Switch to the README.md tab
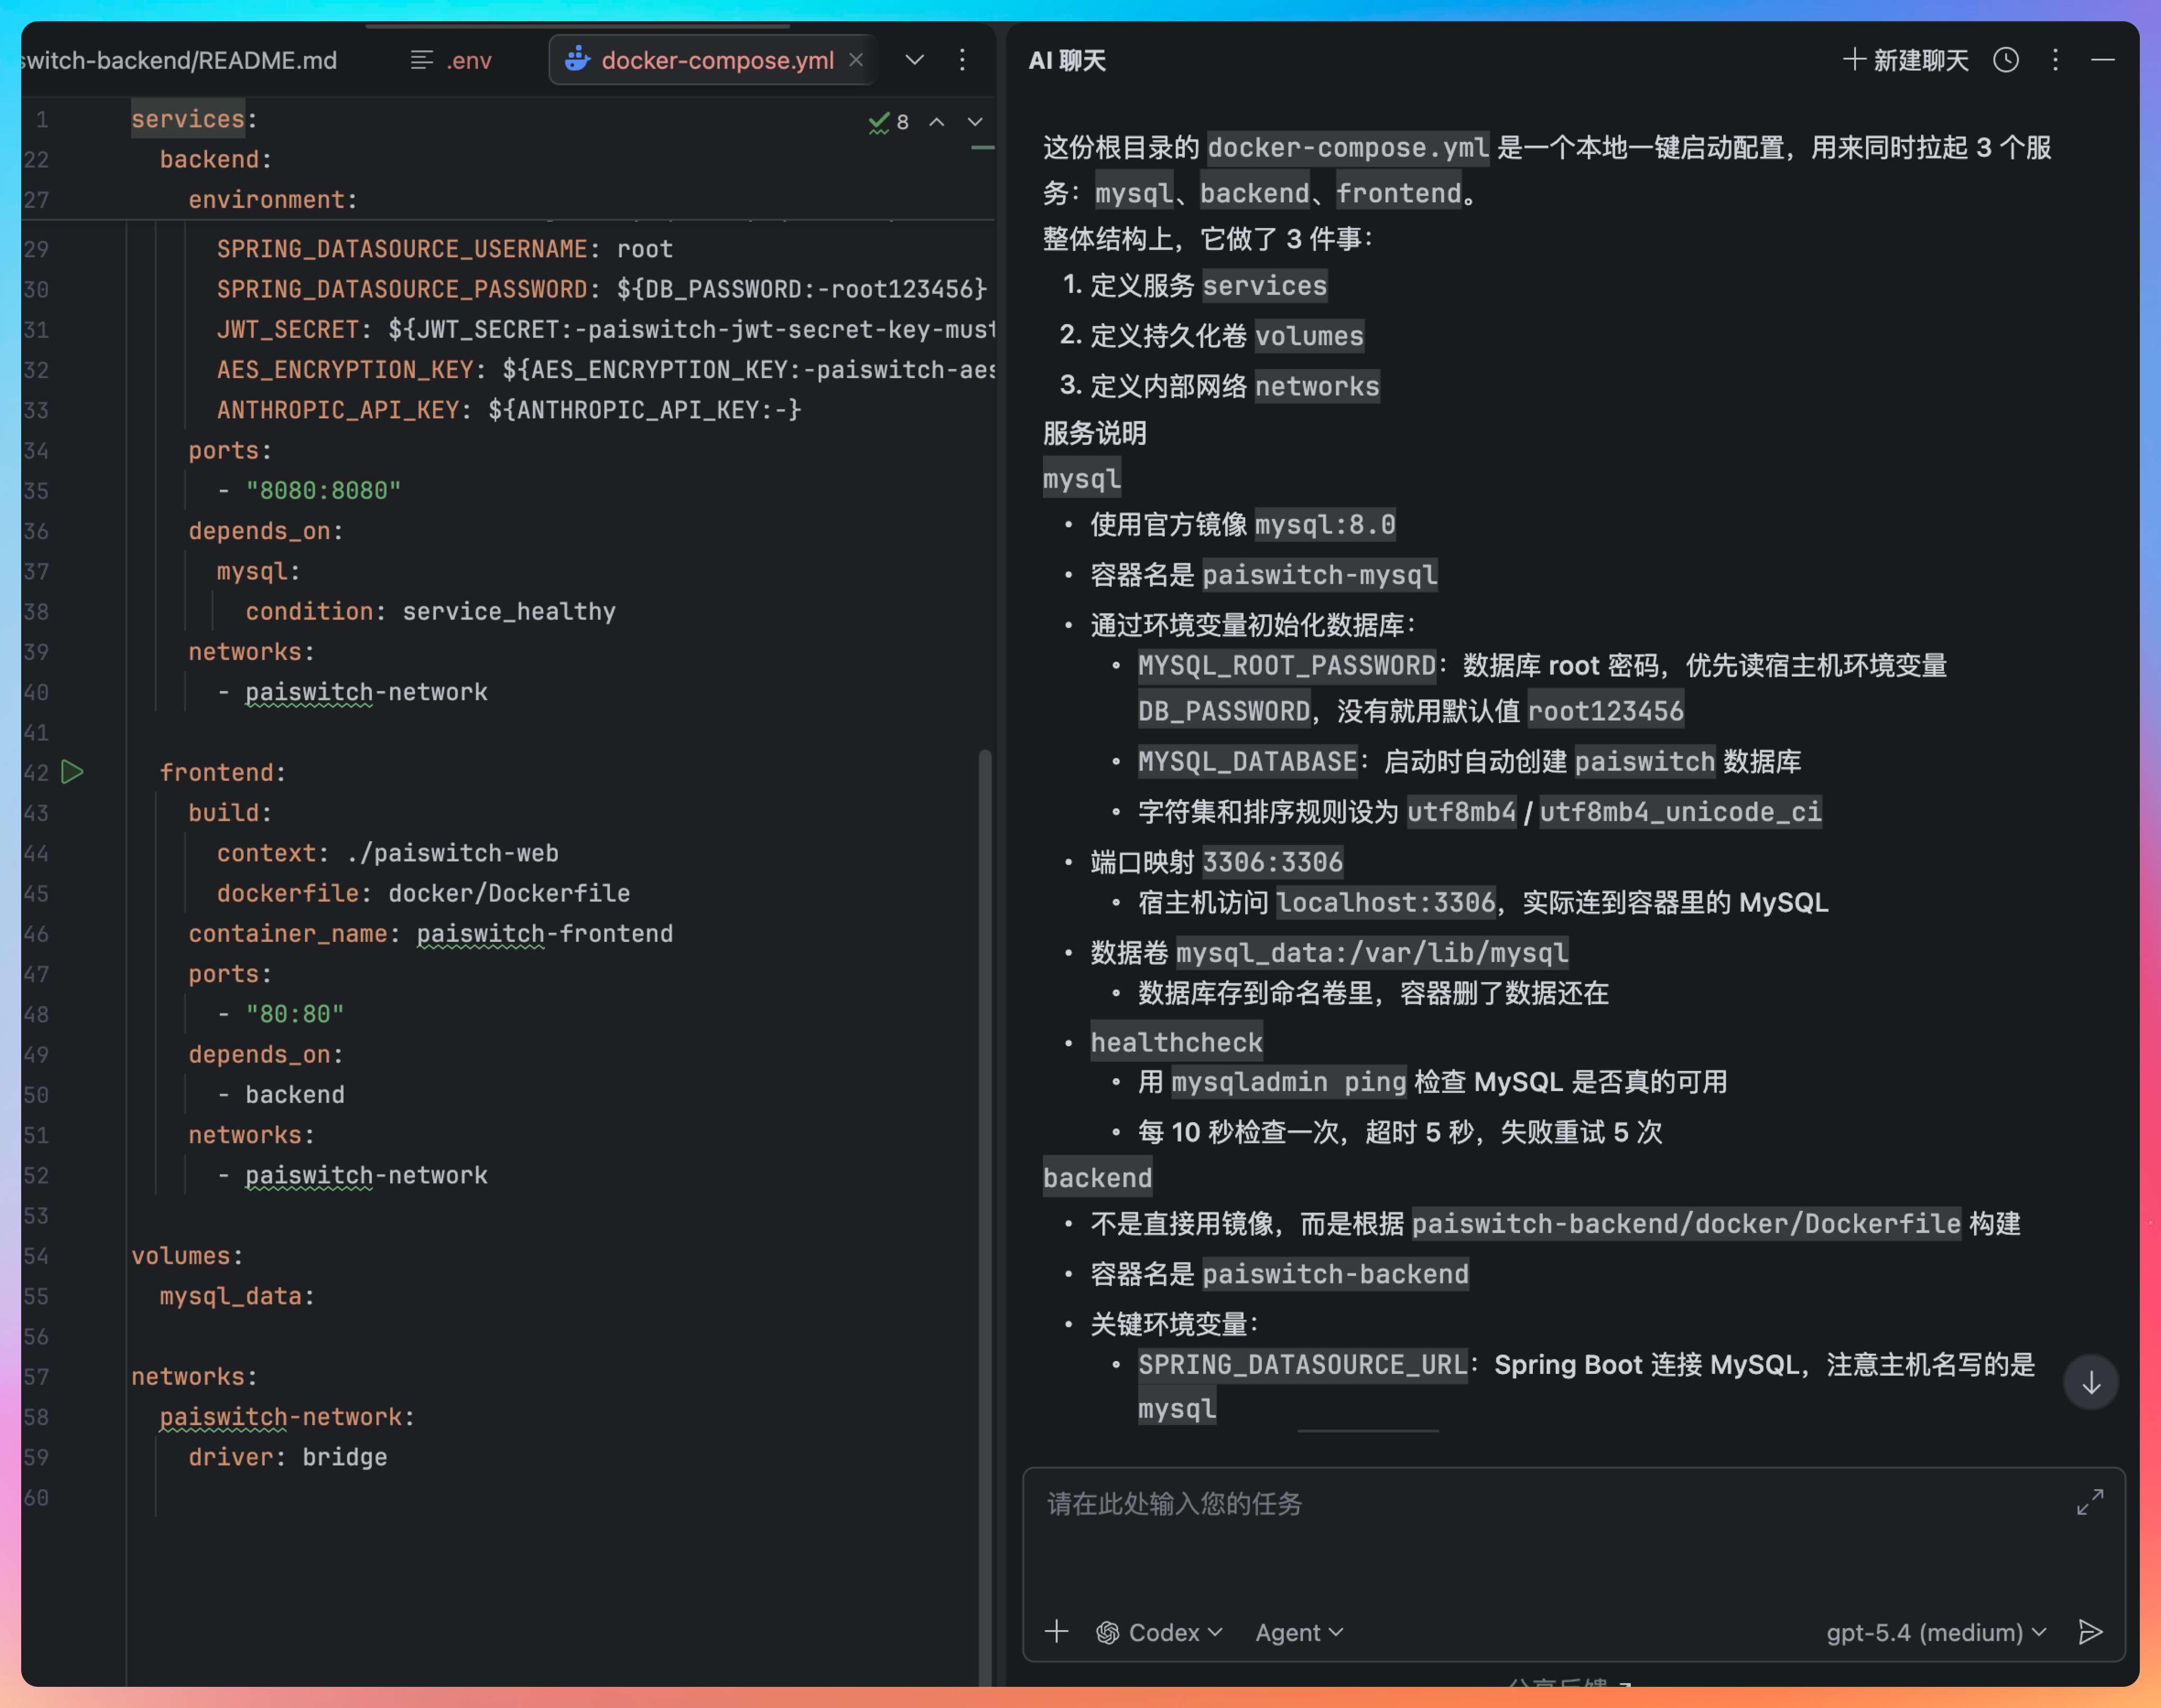The height and width of the screenshot is (1708, 2161). (180, 60)
